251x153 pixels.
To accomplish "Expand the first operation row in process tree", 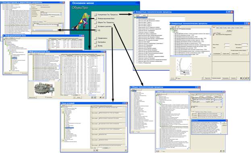I will 174,34.
